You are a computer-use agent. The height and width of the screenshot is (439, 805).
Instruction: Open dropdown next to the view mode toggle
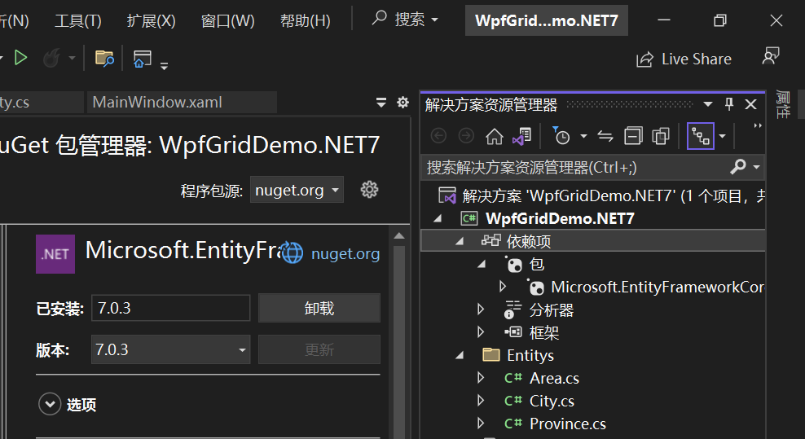click(x=723, y=137)
